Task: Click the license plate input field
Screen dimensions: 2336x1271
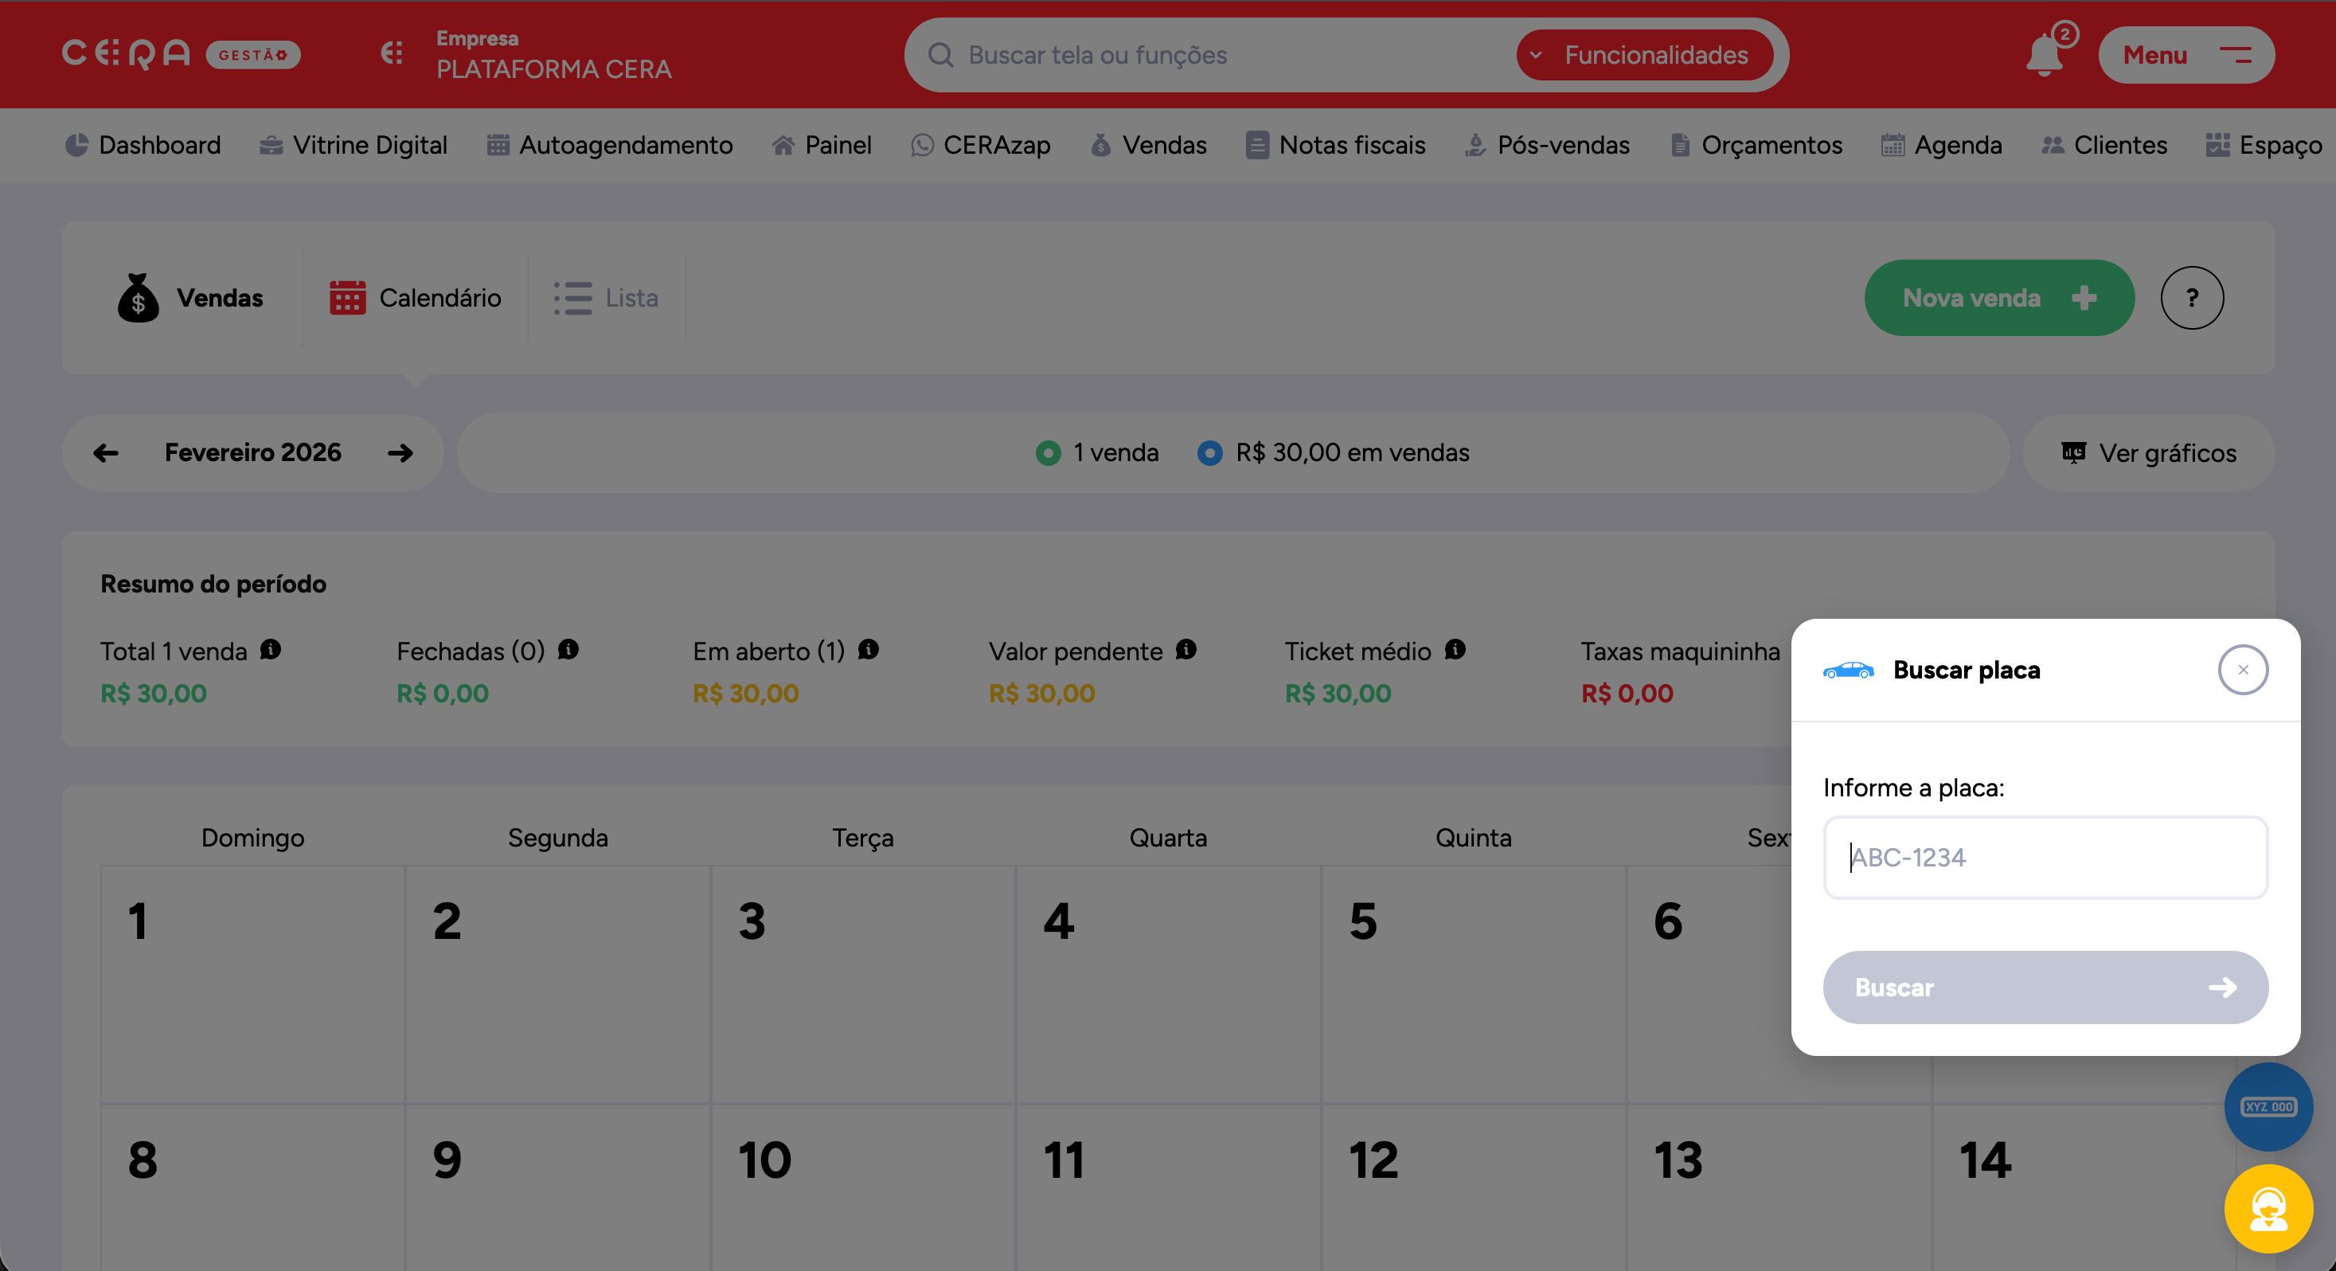Action: pyautogui.click(x=2045, y=858)
